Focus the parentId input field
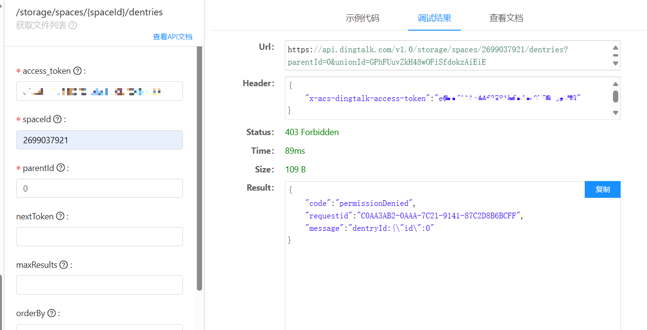The height and width of the screenshot is (330, 647). coord(100,188)
